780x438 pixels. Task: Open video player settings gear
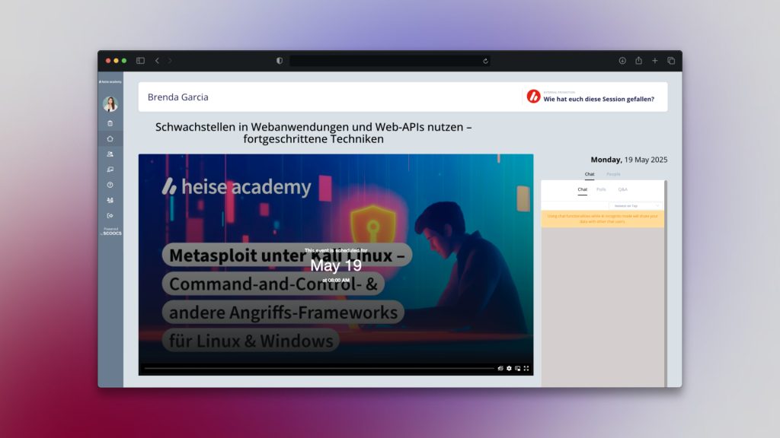[509, 369]
